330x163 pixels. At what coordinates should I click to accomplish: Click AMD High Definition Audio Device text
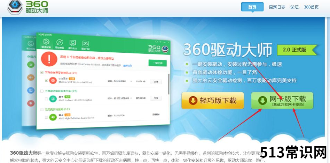coord(76,118)
